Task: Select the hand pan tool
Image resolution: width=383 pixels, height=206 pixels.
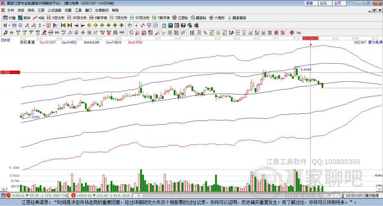Action: (x=130, y=25)
